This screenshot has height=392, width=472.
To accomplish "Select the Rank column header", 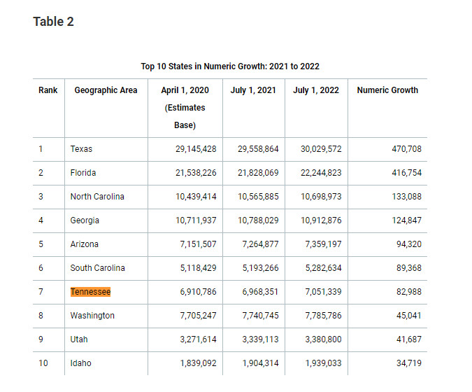I will [x=48, y=90].
